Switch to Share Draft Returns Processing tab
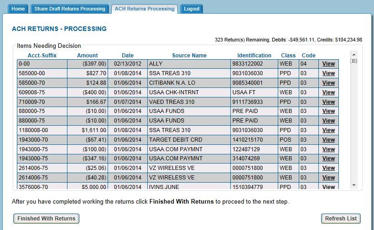The height and width of the screenshot is (230, 374). (70, 9)
